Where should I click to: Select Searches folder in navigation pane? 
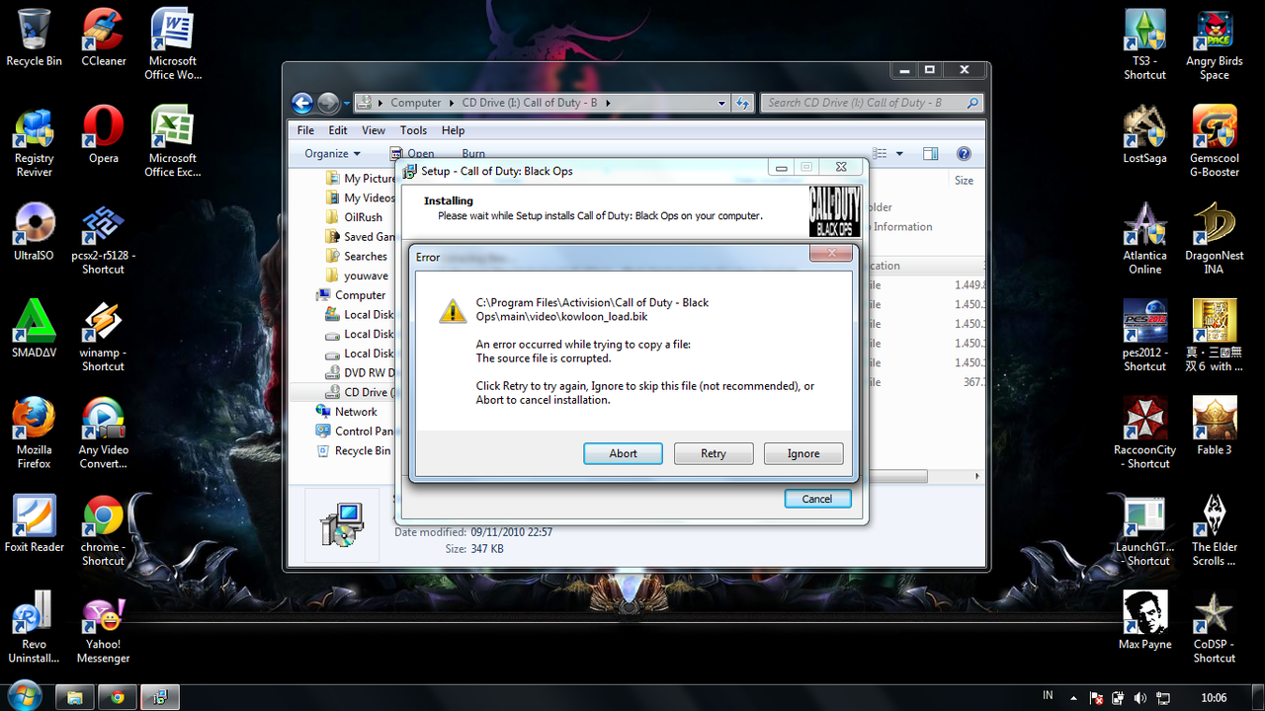(x=357, y=257)
